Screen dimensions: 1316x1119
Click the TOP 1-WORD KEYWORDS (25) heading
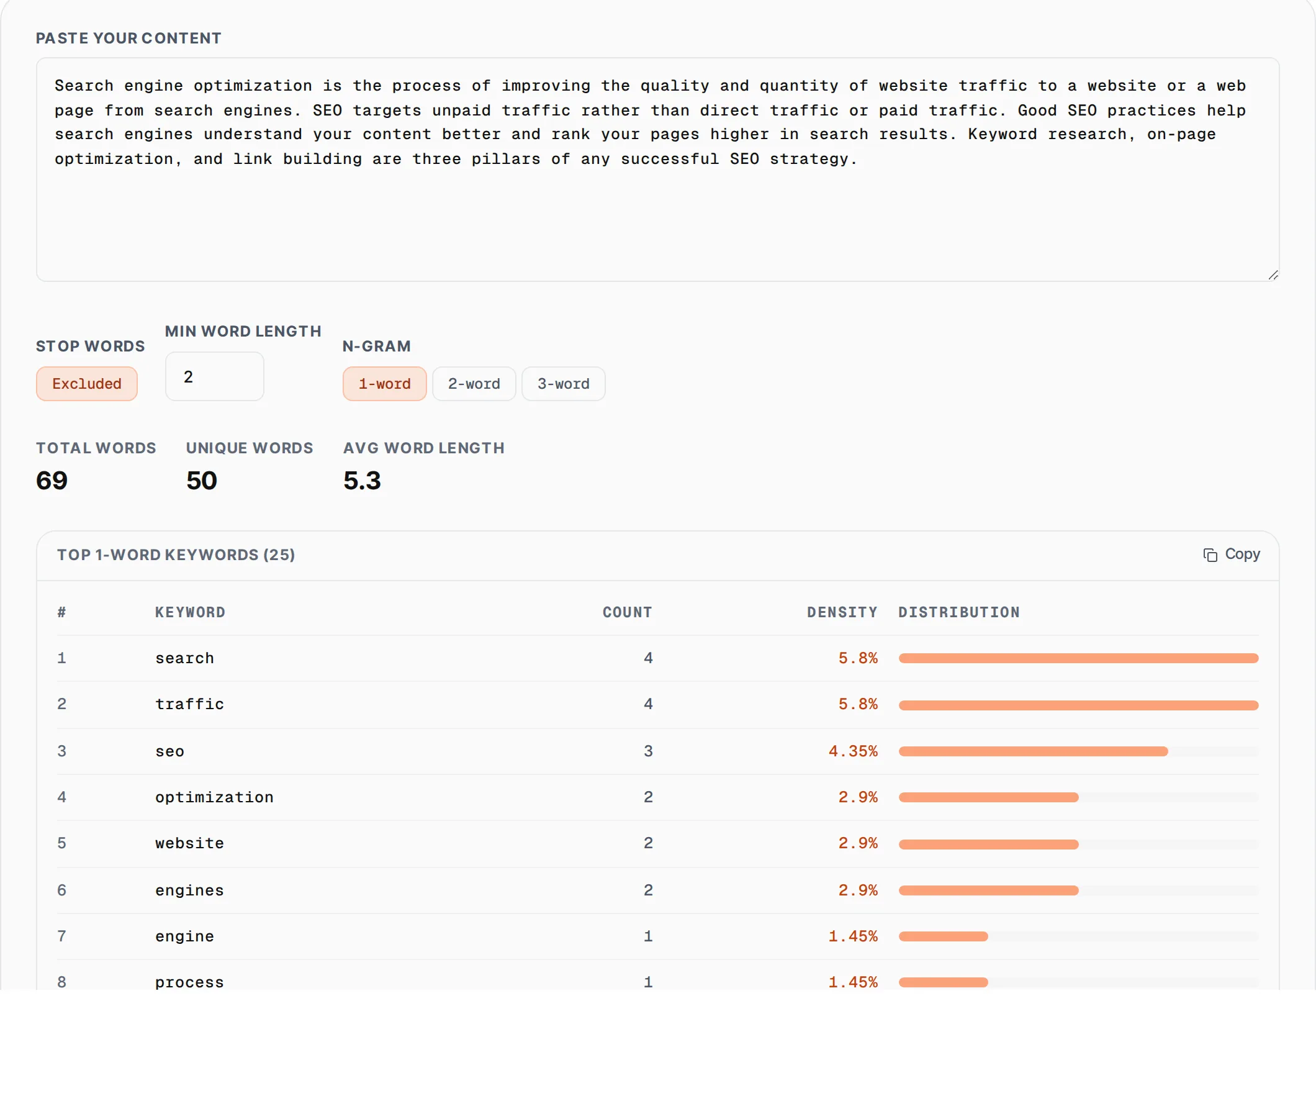176,555
